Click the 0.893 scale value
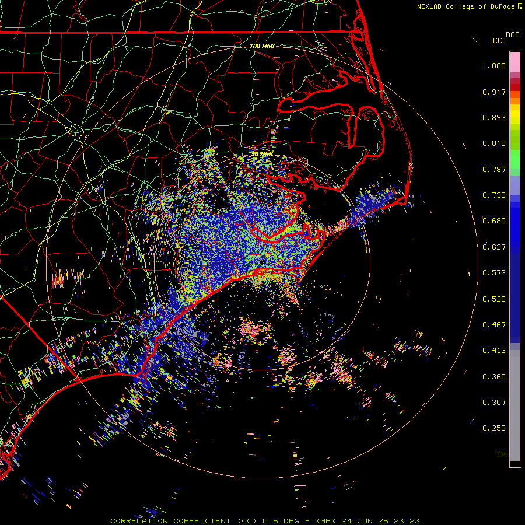 click(494, 117)
